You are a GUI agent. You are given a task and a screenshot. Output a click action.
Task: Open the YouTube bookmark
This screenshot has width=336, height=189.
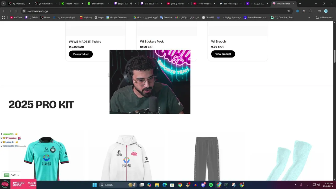(16, 18)
